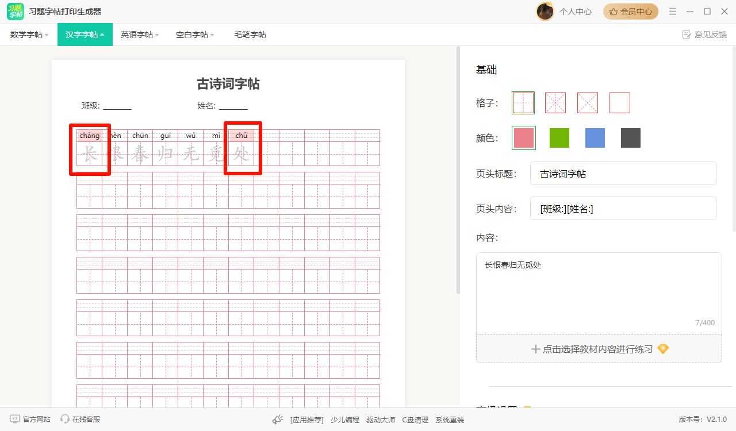Choose the green grid color swatch
Image resolution: width=736 pixels, height=431 pixels.
point(559,138)
